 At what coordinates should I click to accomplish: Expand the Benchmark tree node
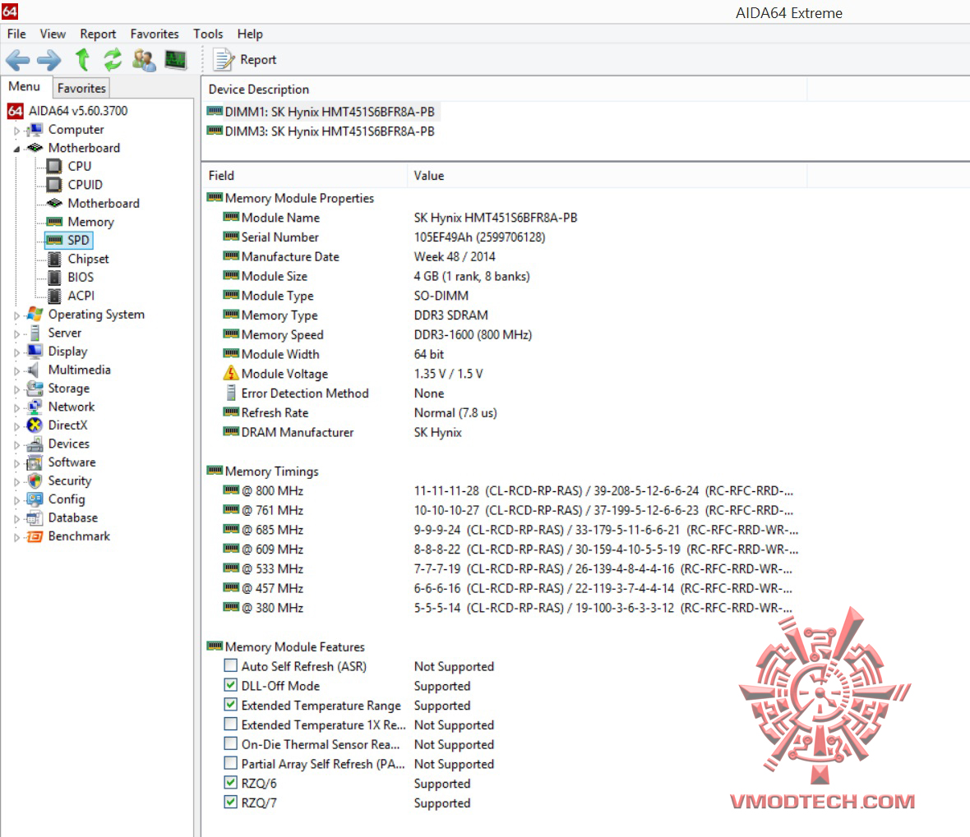pos(16,538)
